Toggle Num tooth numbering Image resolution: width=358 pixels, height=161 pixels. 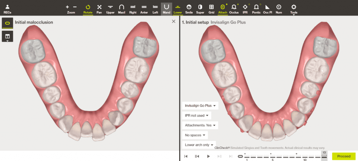click(279, 9)
